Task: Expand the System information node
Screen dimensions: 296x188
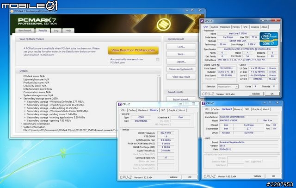Action: click(21, 127)
